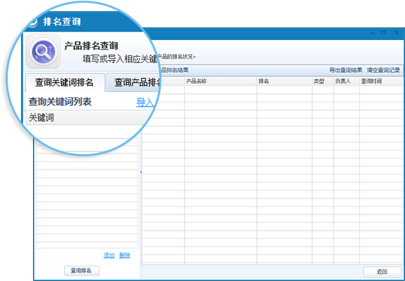Click the 返回 button at bottom right
Screen dimensions: 405x281
point(383,272)
